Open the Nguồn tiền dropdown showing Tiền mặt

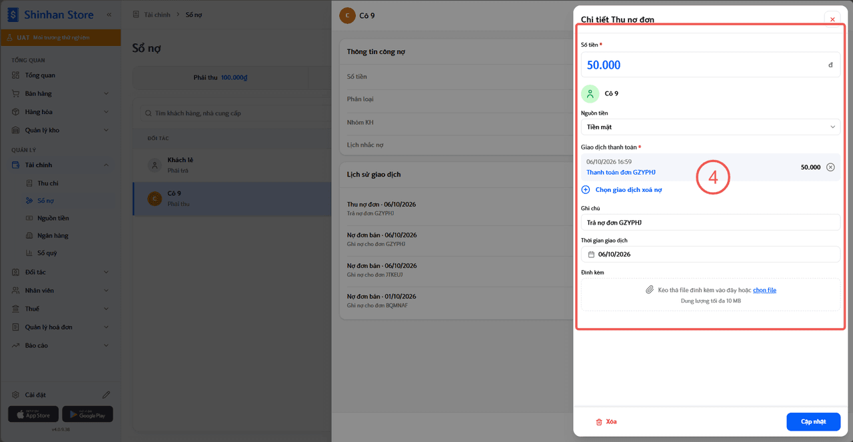tap(710, 127)
